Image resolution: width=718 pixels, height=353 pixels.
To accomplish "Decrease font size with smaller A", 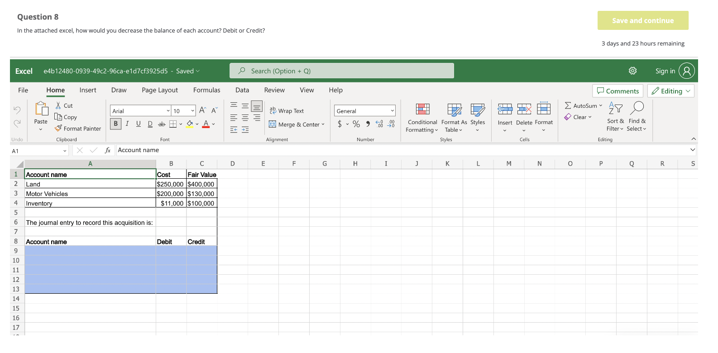I will coord(215,110).
